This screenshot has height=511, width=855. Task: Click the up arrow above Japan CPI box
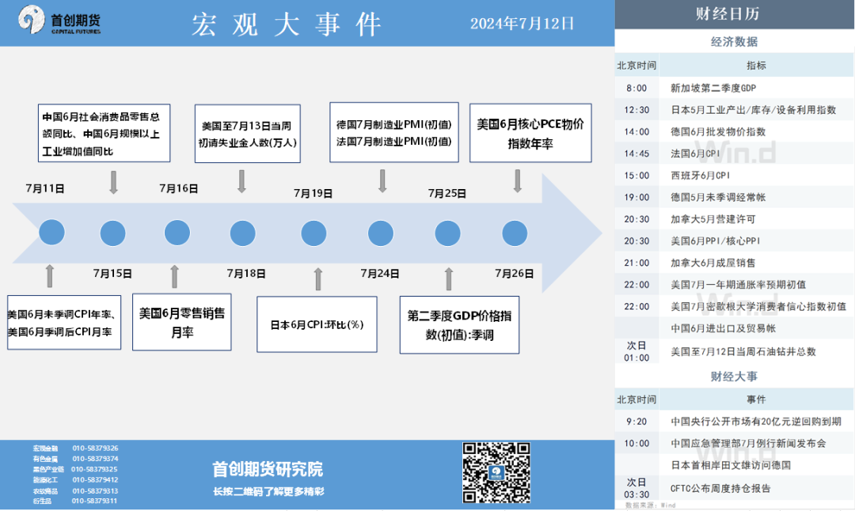point(318,279)
